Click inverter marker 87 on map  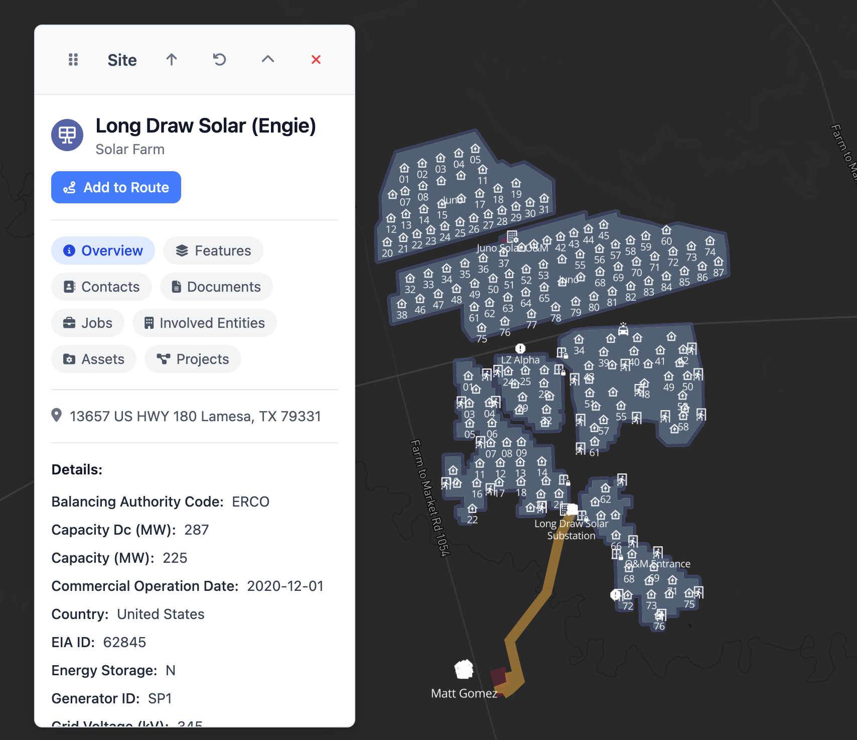[719, 262]
